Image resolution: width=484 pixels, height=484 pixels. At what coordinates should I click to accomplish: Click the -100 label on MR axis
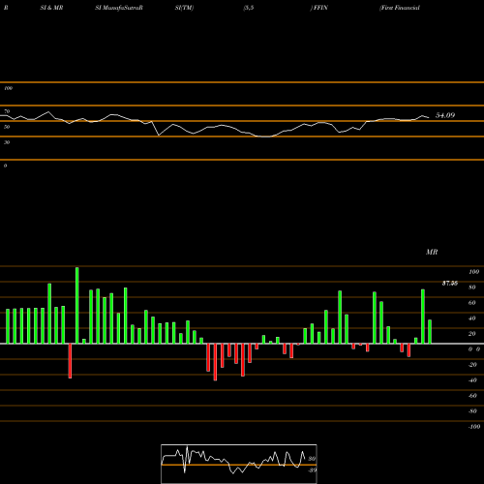click(x=474, y=427)
